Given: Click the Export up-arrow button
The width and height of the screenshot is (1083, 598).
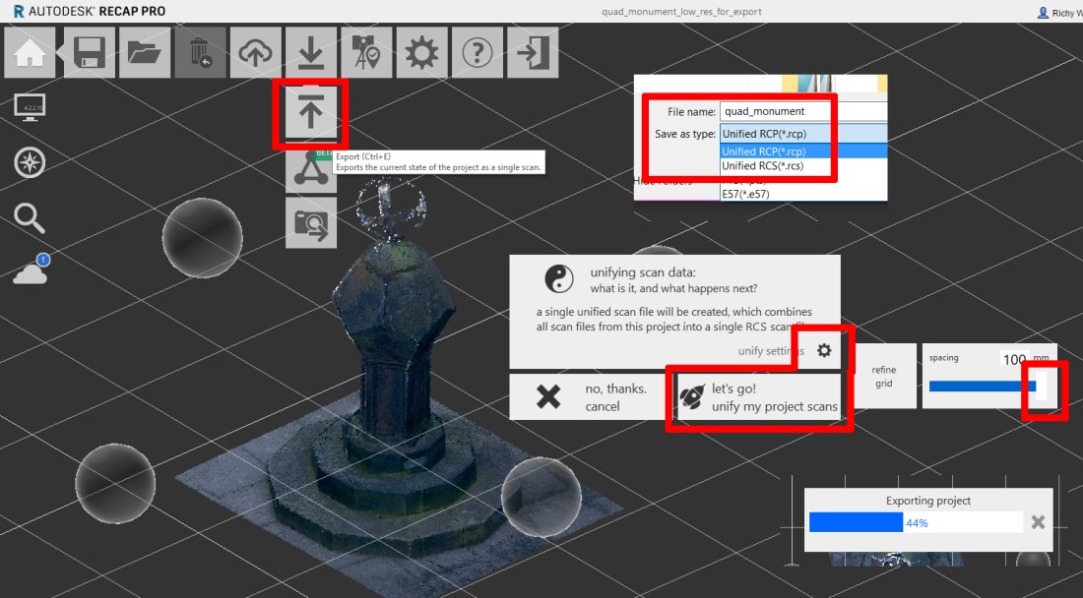Looking at the screenshot, I should coord(311,114).
